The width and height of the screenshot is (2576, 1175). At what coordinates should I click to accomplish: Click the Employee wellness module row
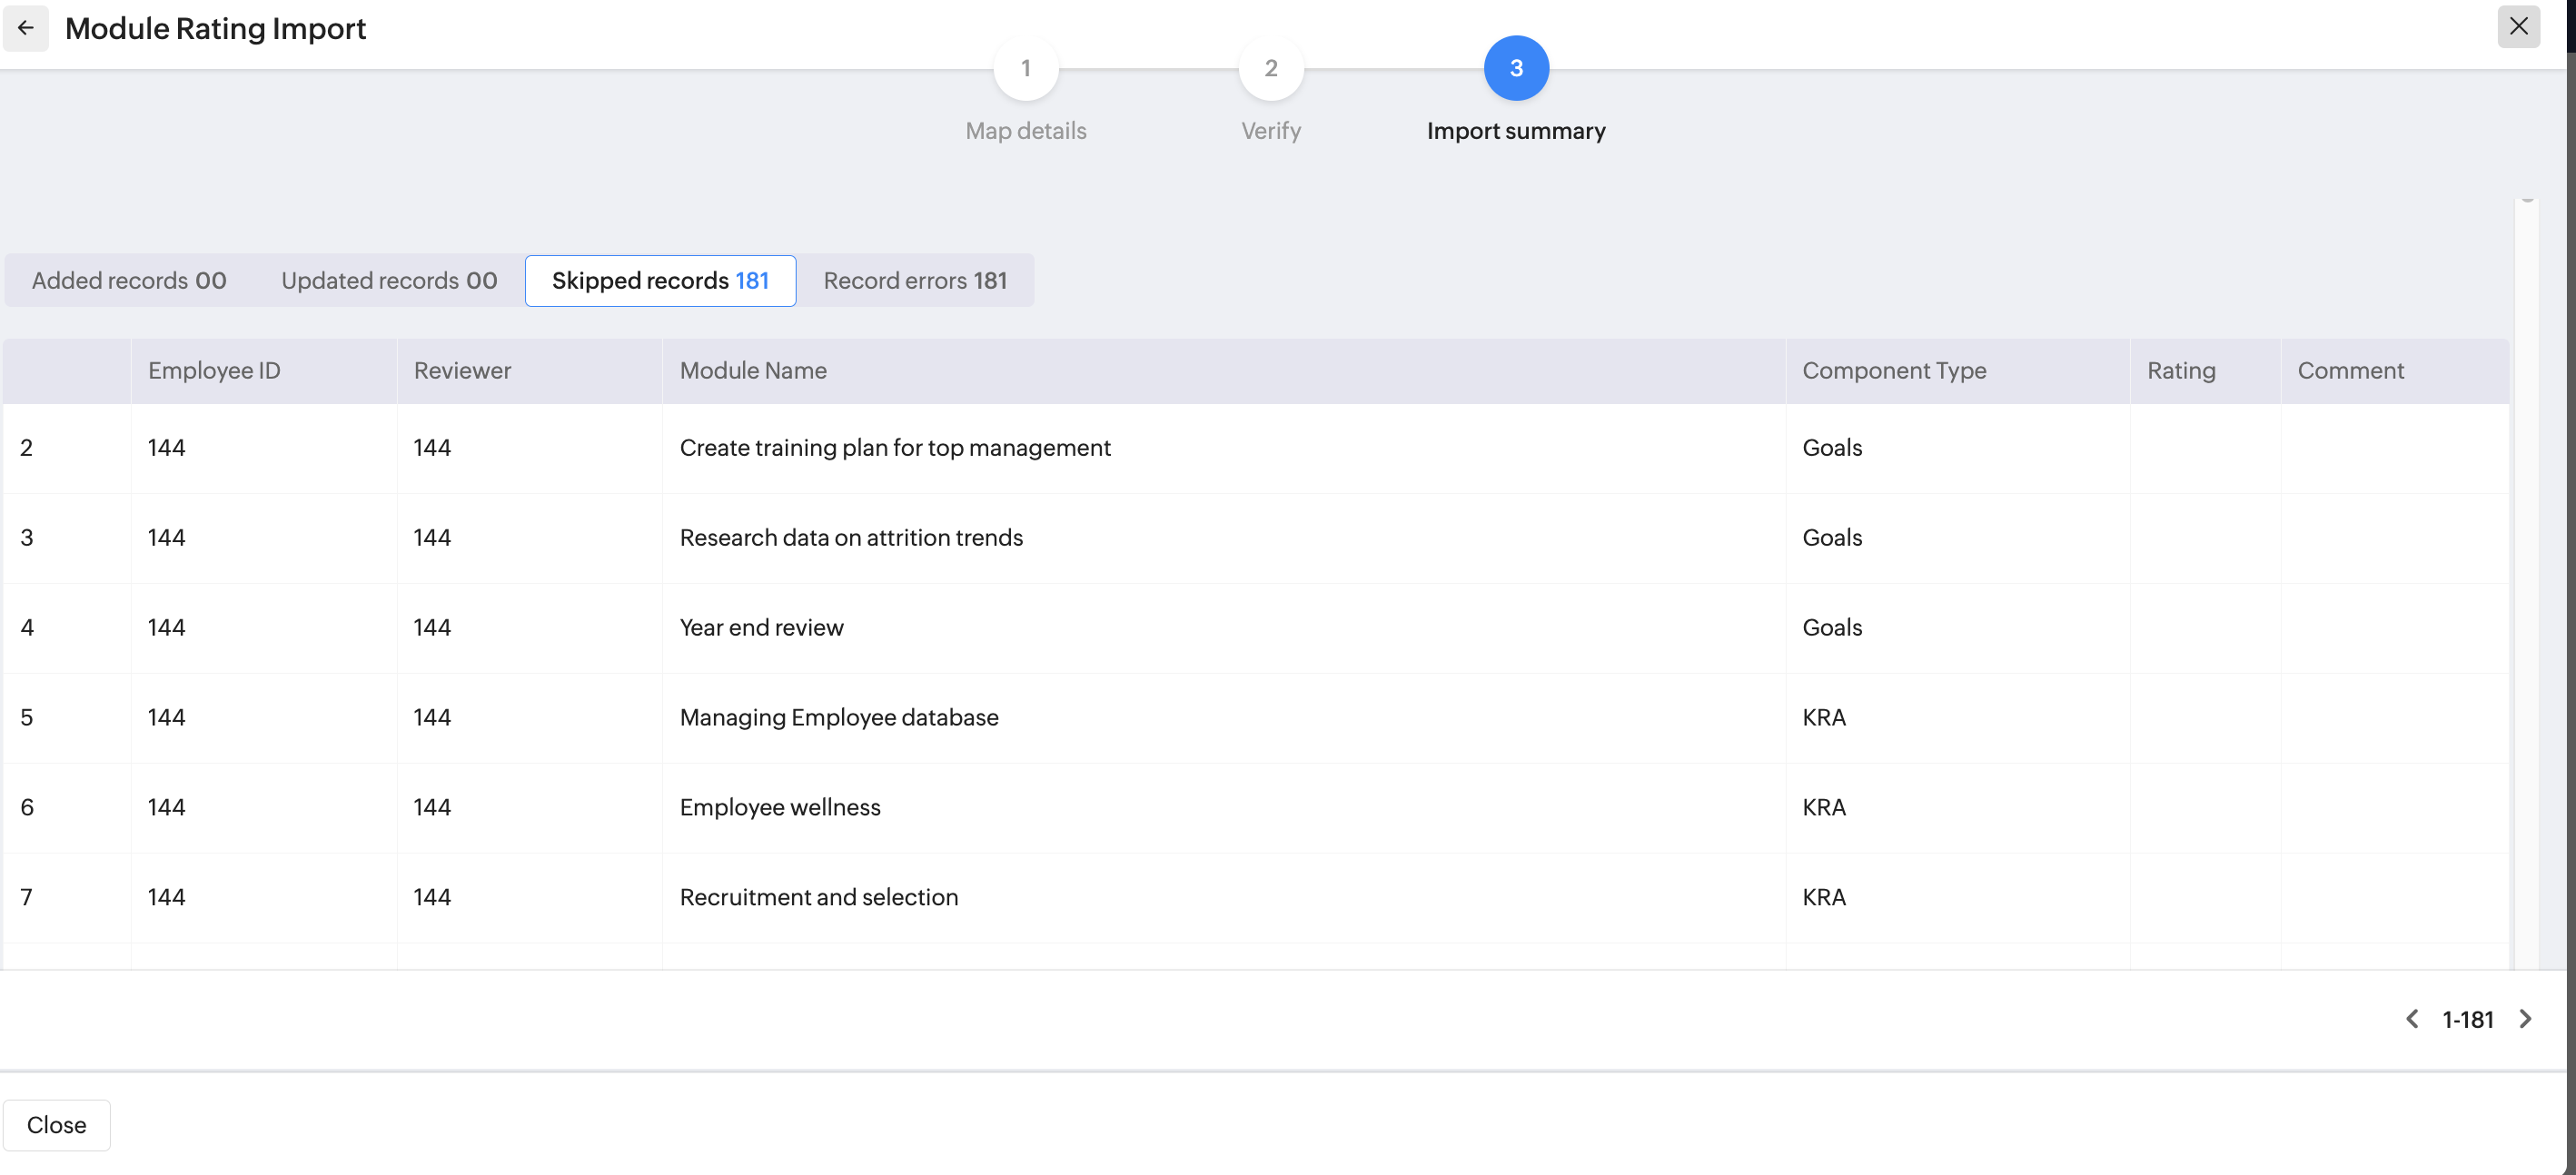point(779,808)
